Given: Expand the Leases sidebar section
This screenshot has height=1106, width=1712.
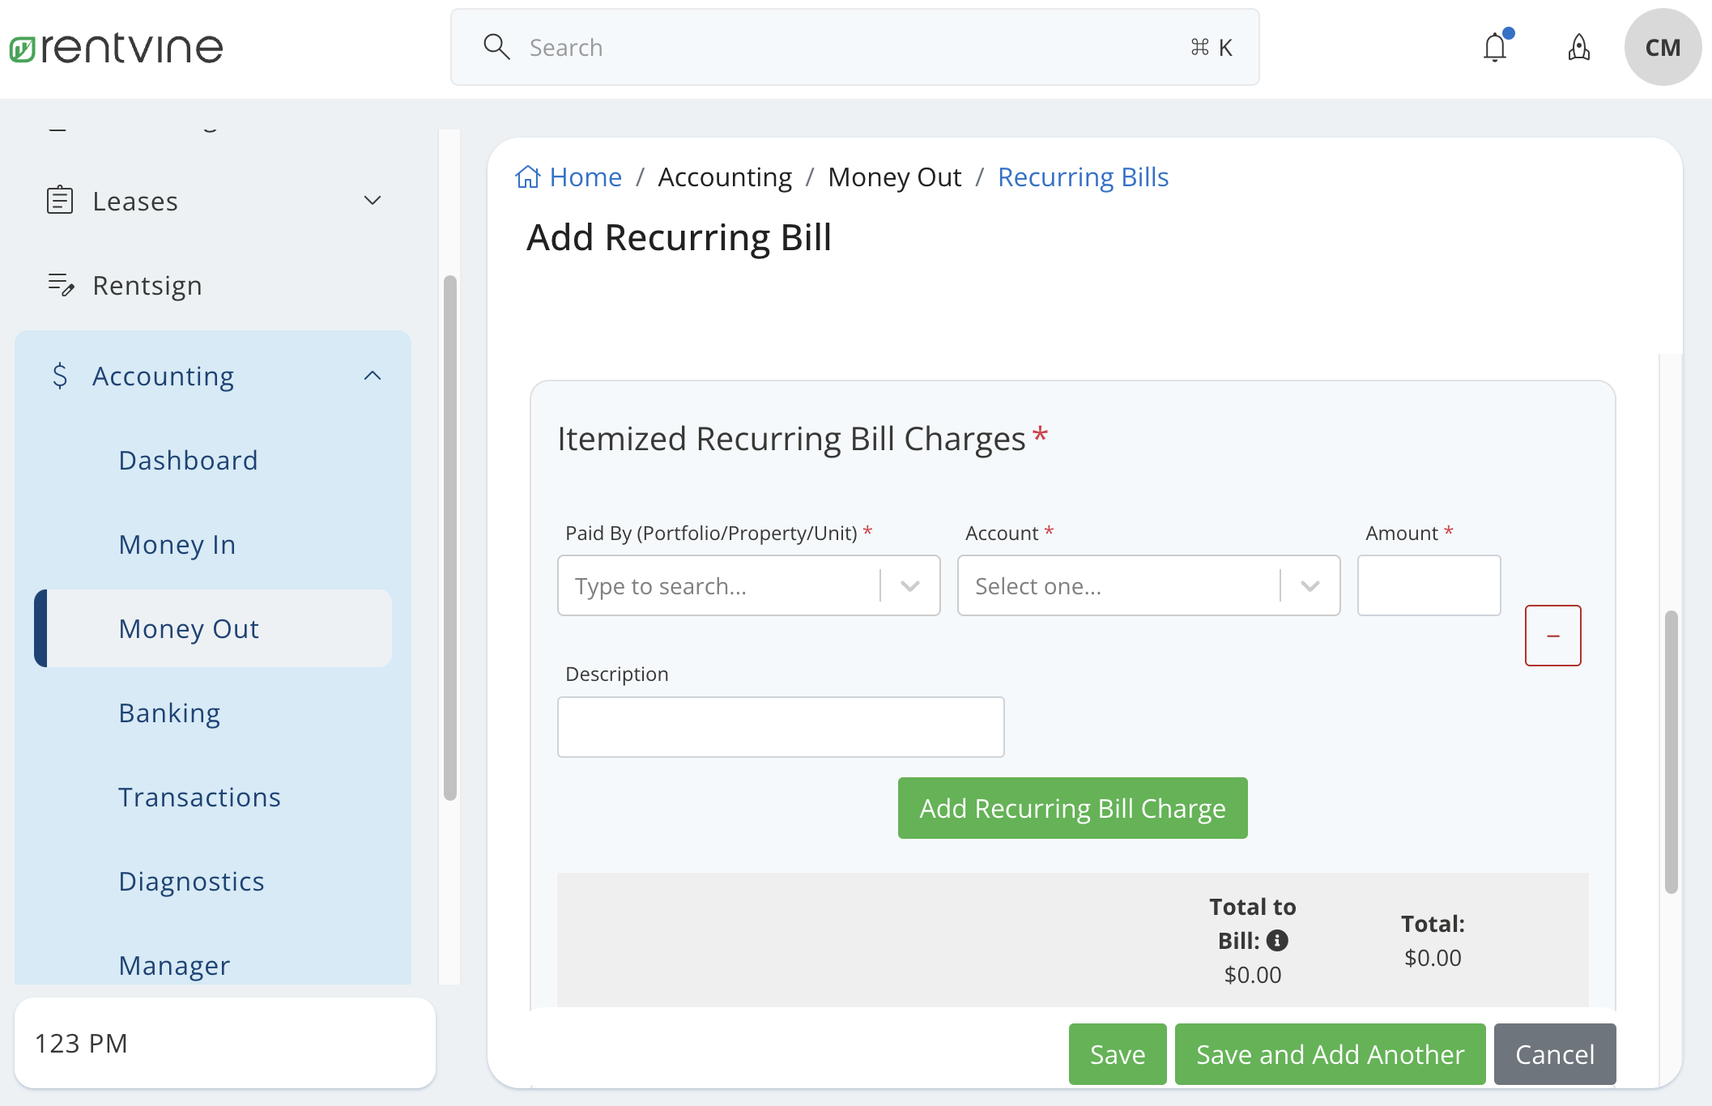Looking at the screenshot, I should (x=373, y=200).
